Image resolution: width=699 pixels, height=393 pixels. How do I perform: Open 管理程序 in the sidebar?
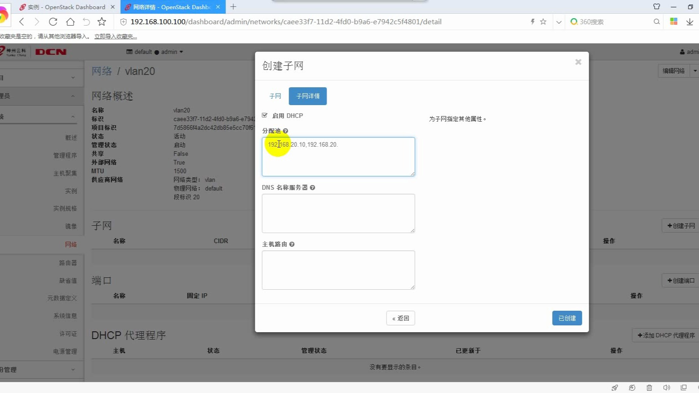tap(65, 155)
